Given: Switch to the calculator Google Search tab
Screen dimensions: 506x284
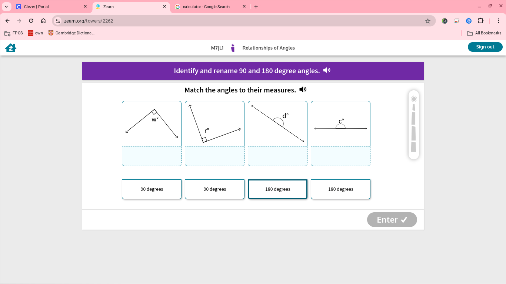Looking at the screenshot, I should [x=211, y=7].
